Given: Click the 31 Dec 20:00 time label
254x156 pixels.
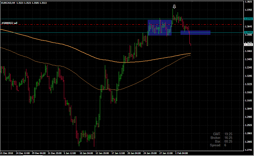Looking at the screenshot, I should tap(54, 153).
